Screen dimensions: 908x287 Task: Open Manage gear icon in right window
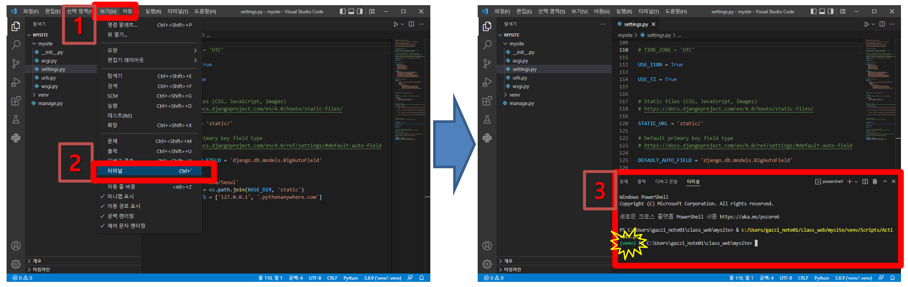click(x=488, y=264)
